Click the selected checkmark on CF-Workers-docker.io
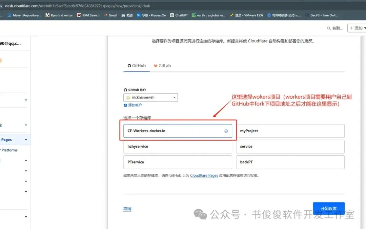Viewport: 366px width, 229px height. (226, 131)
